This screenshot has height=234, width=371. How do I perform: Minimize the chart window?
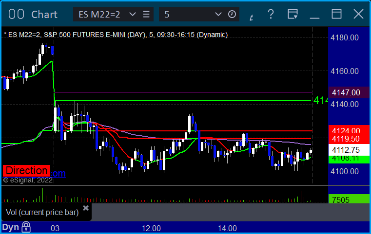(314, 18)
